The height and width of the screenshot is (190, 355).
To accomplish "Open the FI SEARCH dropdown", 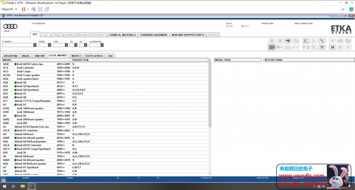I will [35, 45].
